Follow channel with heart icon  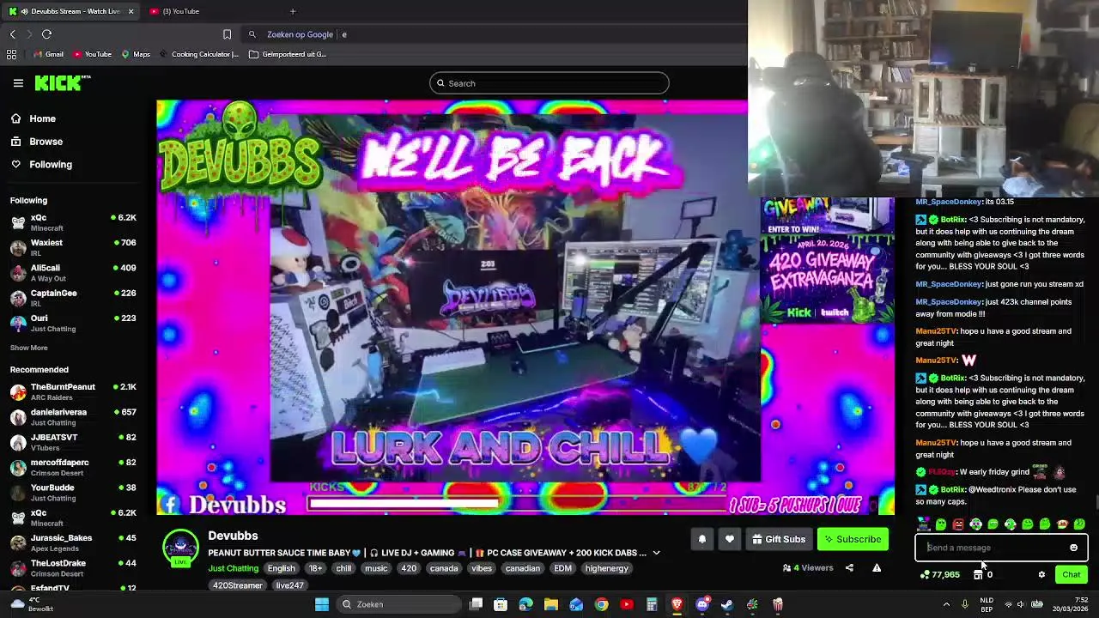tap(729, 539)
